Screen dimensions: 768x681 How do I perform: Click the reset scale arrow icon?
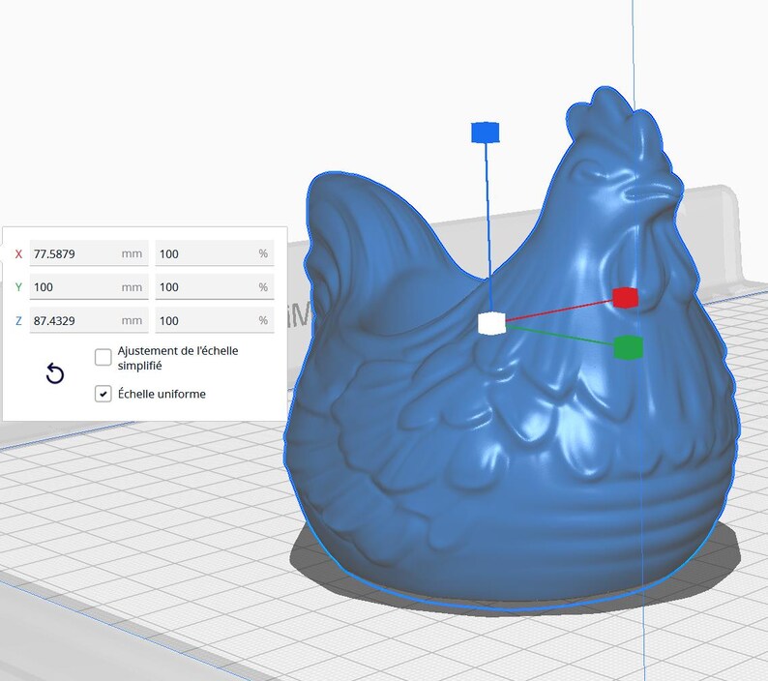pyautogui.click(x=55, y=373)
